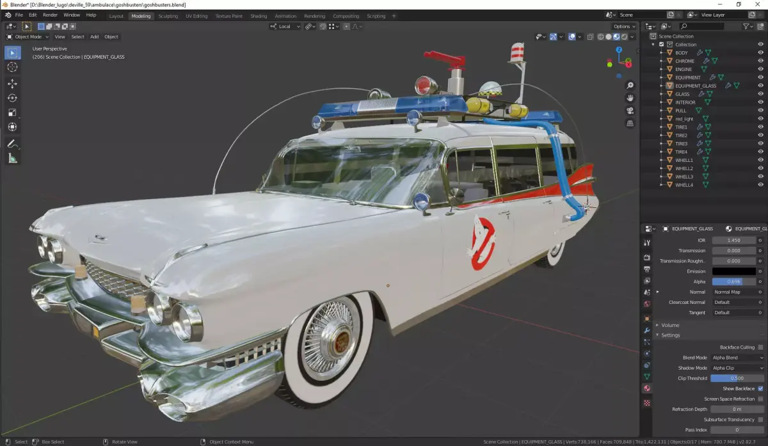Hide the GLASS object with eye icon
The width and height of the screenshot is (768, 446).
(x=760, y=94)
